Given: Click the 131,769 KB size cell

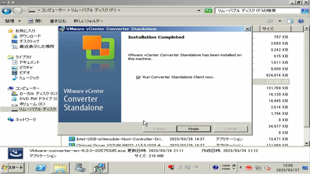Looking at the screenshot, I should [x=277, y=88].
